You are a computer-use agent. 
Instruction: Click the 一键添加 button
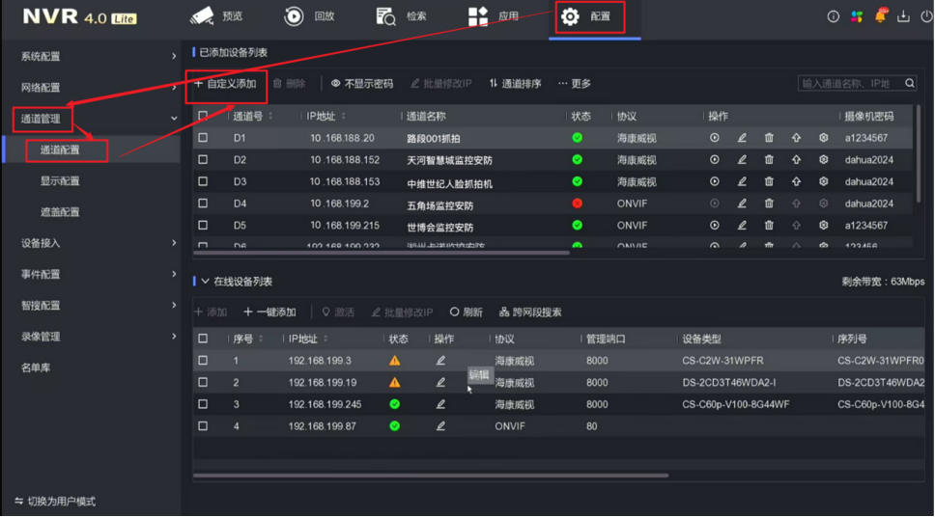pos(269,313)
